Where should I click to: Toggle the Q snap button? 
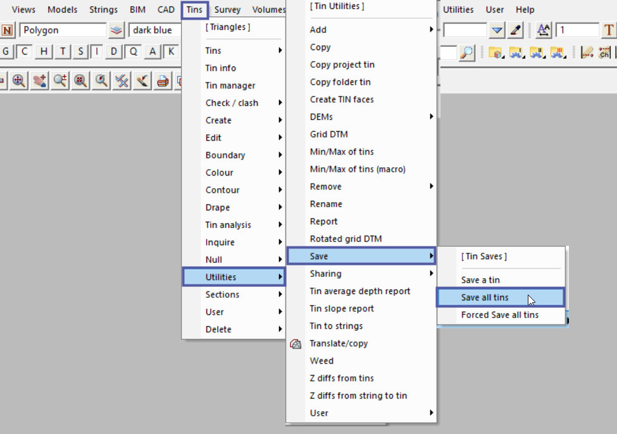(x=134, y=52)
